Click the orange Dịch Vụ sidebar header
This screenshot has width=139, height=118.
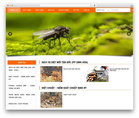coord(22,62)
